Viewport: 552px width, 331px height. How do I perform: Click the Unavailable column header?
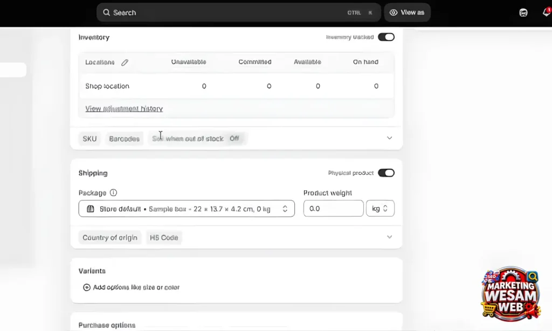click(189, 62)
